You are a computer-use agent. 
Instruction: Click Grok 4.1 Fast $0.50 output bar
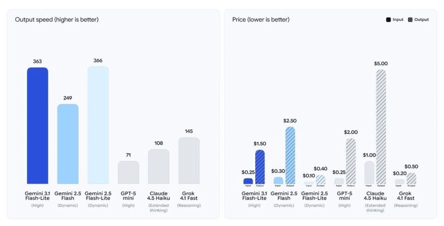pos(411,178)
